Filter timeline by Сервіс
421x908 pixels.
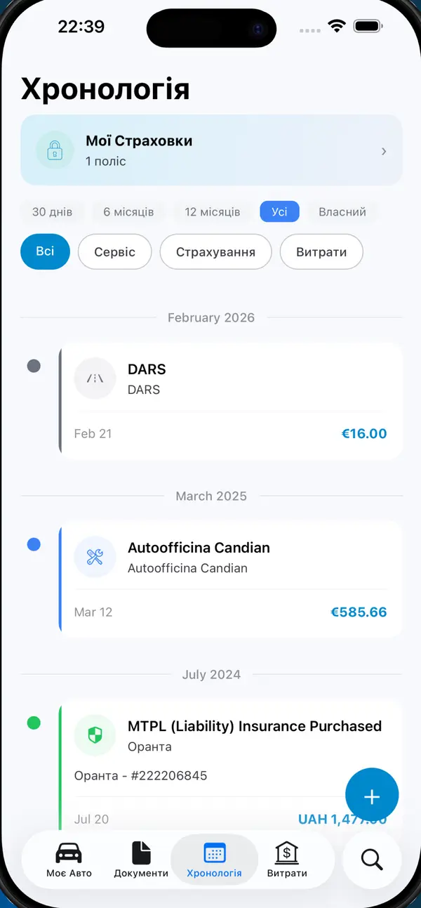click(x=114, y=251)
